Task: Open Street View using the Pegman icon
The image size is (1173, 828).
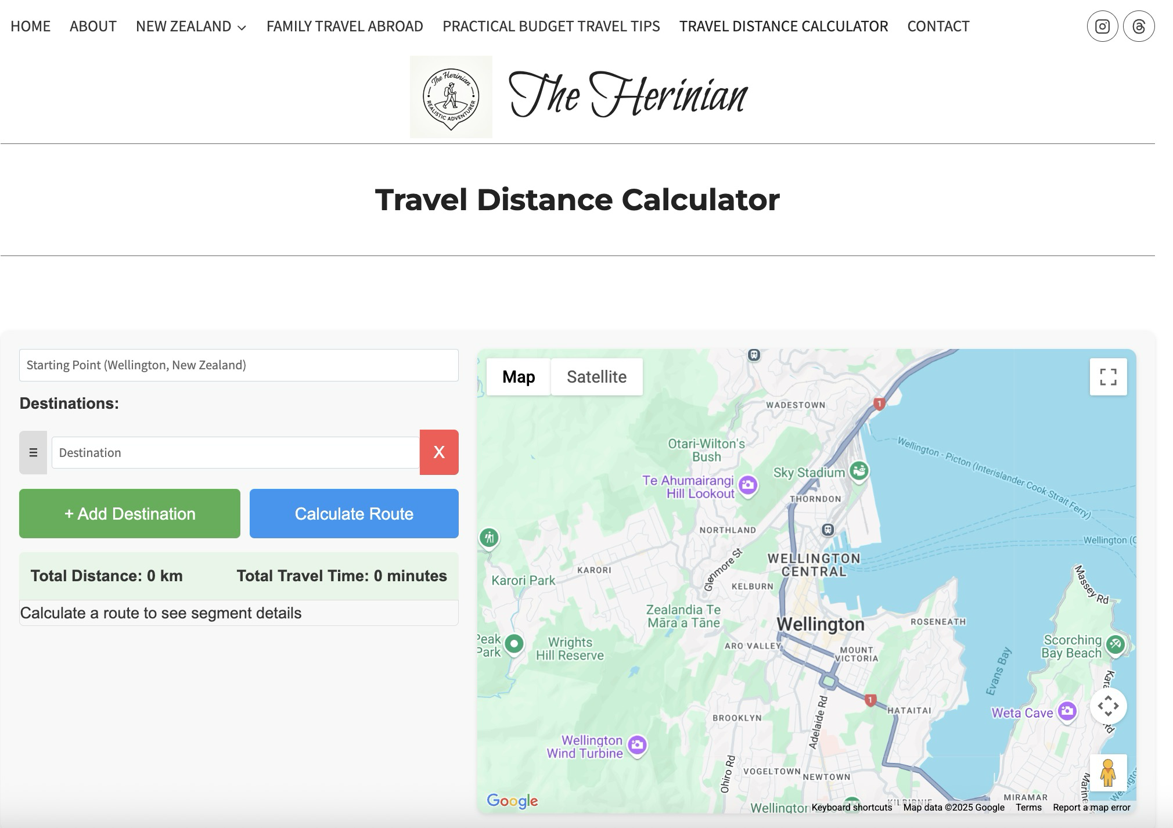Action: point(1109,774)
